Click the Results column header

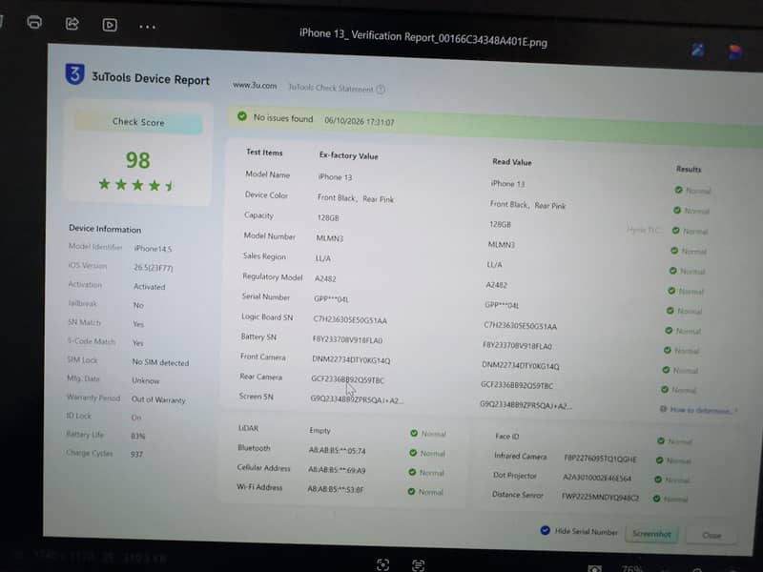689,169
